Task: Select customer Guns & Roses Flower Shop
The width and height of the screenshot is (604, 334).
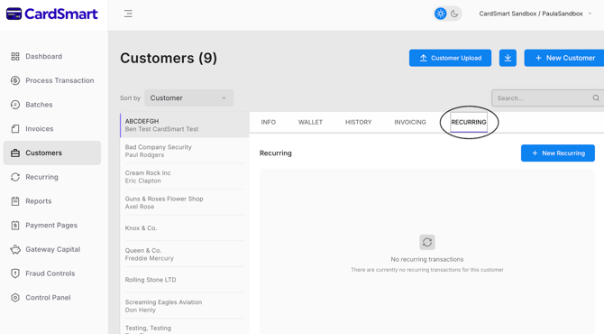Action: coord(185,202)
